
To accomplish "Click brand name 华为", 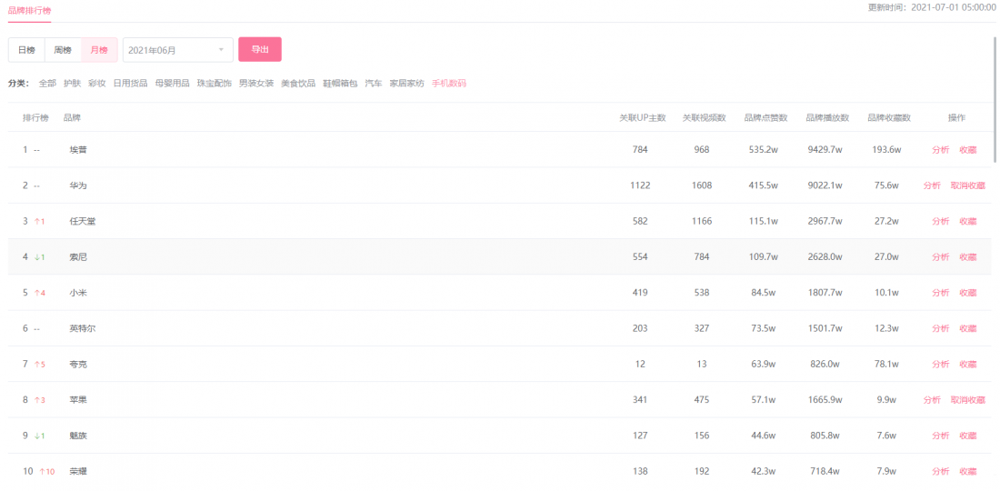I will [78, 185].
